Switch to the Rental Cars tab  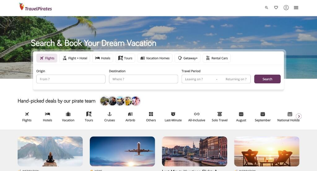(x=216, y=58)
